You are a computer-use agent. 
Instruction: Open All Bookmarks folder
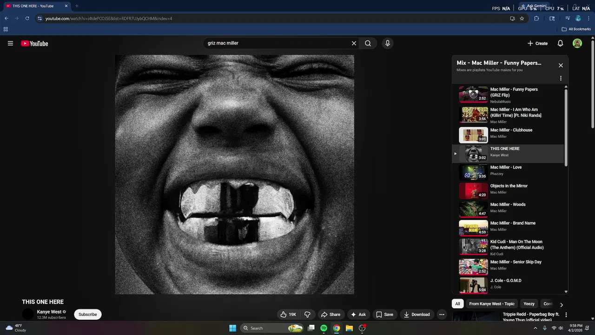click(x=576, y=29)
